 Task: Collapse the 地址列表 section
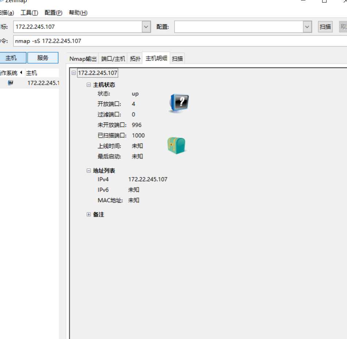pyautogui.click(x=89, y=171)
